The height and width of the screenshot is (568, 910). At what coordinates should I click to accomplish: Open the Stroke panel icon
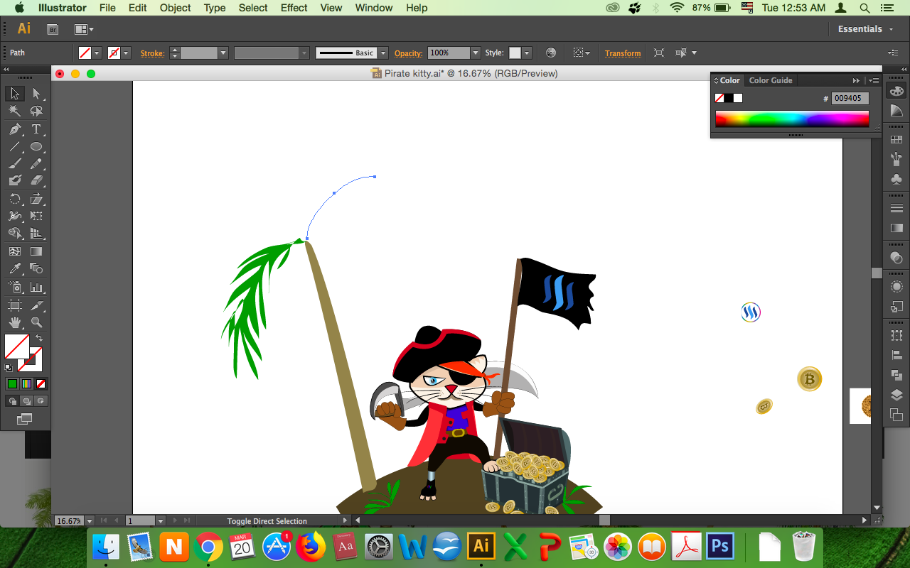[x=896, y=208]
